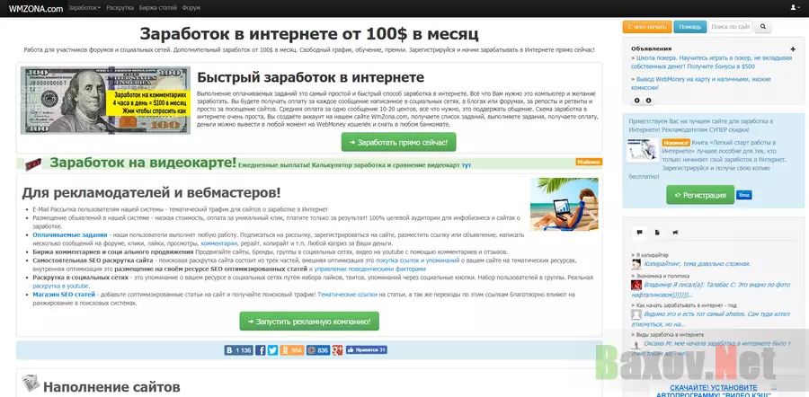Image resolution: width=809 pixels, height=397 pixels.
Task: Open управление поведенческими факторами link
Action: (370, 269)
